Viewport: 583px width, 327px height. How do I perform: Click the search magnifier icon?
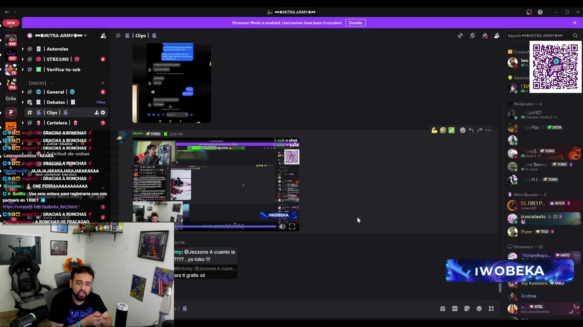[x=575, y=35]
